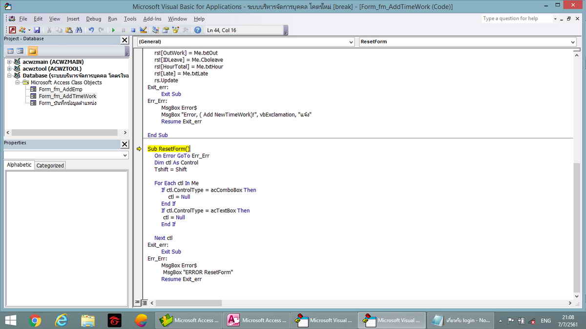
Task: Click the Object Browser toolbar icon
Action: click(175, 30)
